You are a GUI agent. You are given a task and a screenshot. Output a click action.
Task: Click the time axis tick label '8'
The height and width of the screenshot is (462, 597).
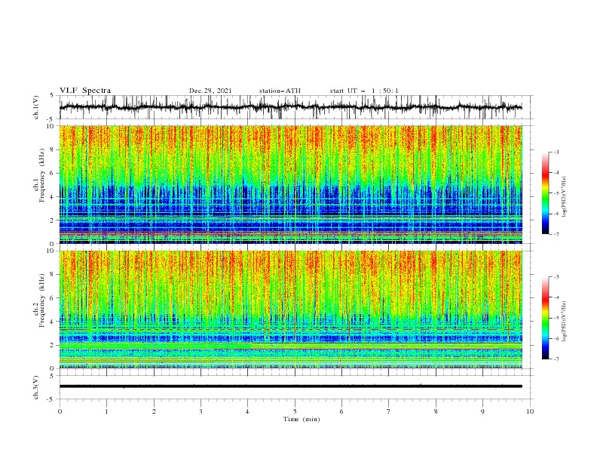(x=436, y=411)
